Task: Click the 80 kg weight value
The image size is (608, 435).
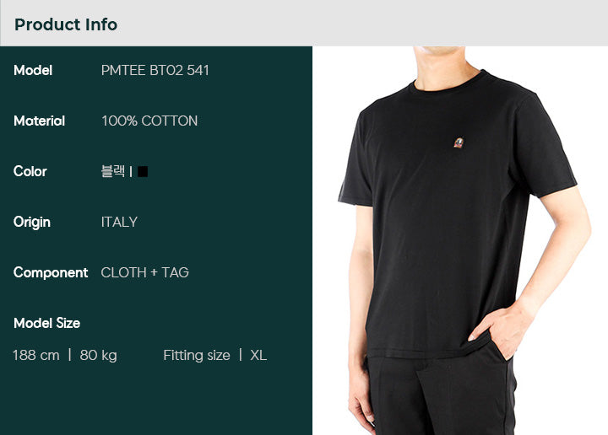Action: [99, 355]
